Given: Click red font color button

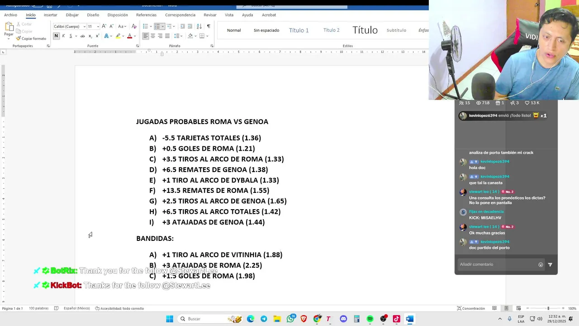Looking at the screenshot, I should coord(129,36).
